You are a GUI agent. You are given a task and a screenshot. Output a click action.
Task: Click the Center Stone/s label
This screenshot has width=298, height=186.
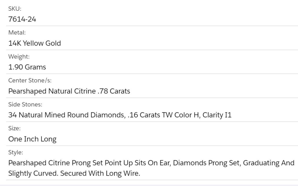(30, 80)
